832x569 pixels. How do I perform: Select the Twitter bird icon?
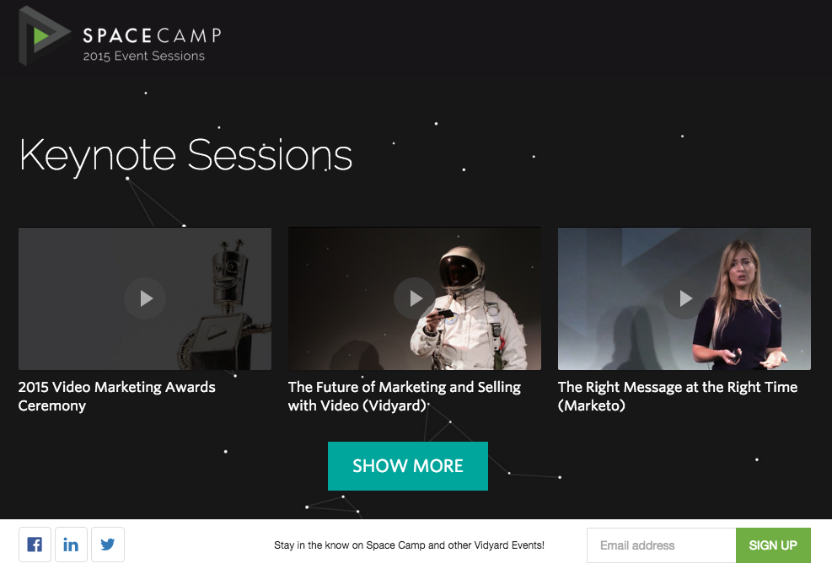tap(107, 544)
